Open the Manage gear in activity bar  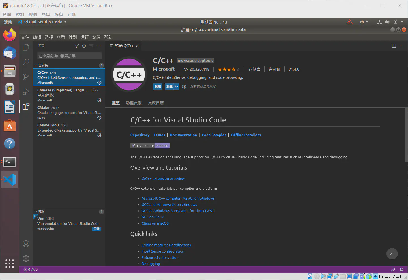pos(26,258)
